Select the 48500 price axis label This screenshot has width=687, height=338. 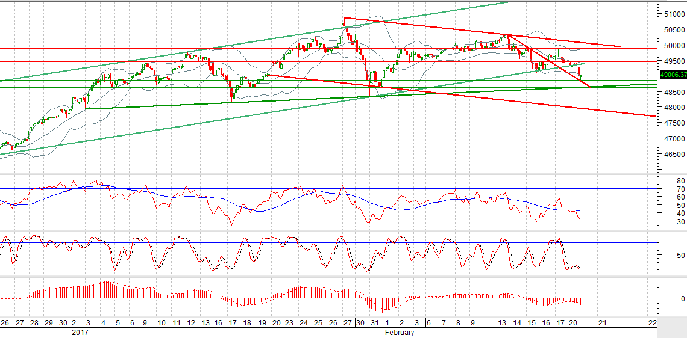[x=676, y=92]
